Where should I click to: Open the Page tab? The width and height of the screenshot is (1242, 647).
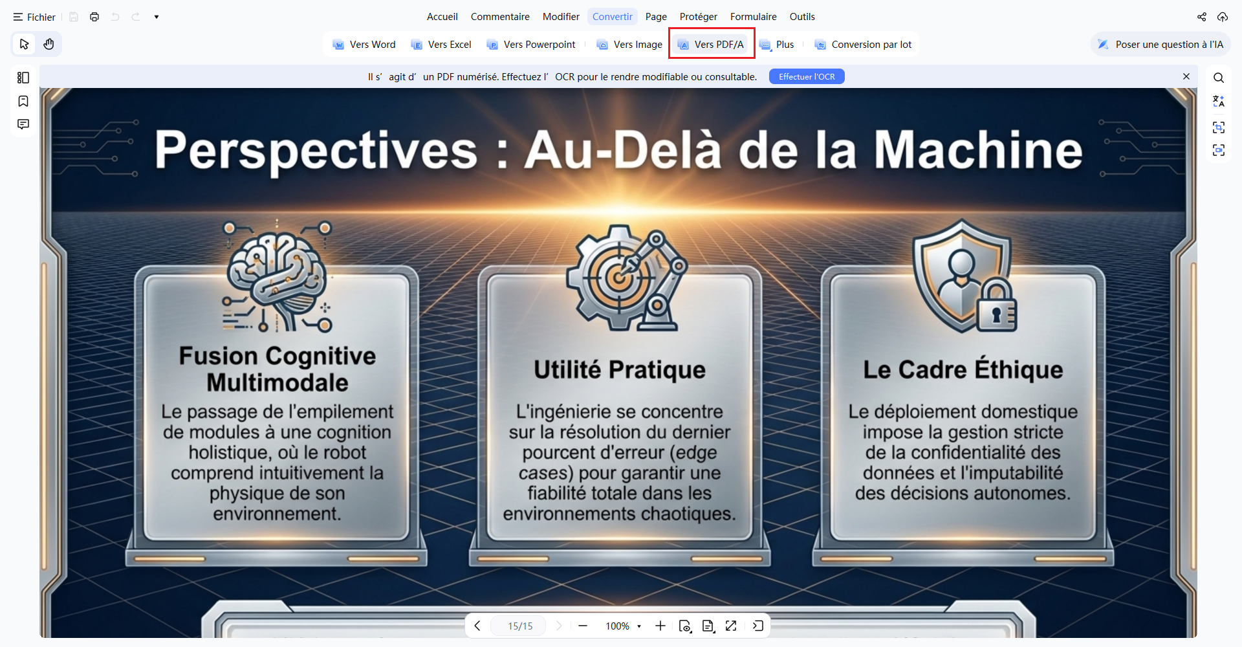656,17
